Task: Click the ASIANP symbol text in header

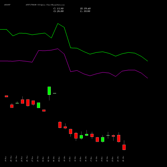Action: (7, 5)
